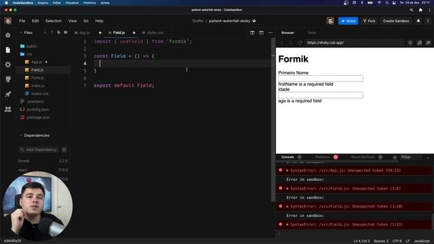This screenshot has width=434, height=244.
Task: Open index.js in the file tree
Action: [38, 86]
